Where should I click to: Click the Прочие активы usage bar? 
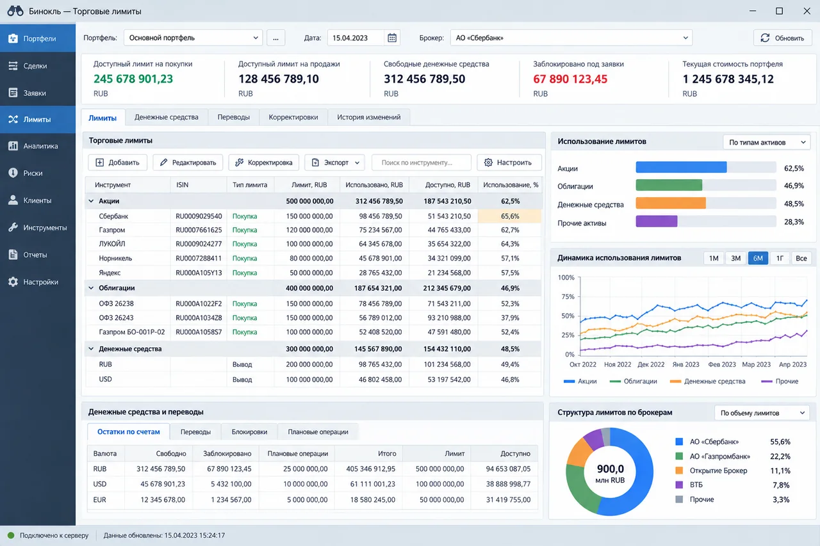pyautogui.click(x=705, y=222)
